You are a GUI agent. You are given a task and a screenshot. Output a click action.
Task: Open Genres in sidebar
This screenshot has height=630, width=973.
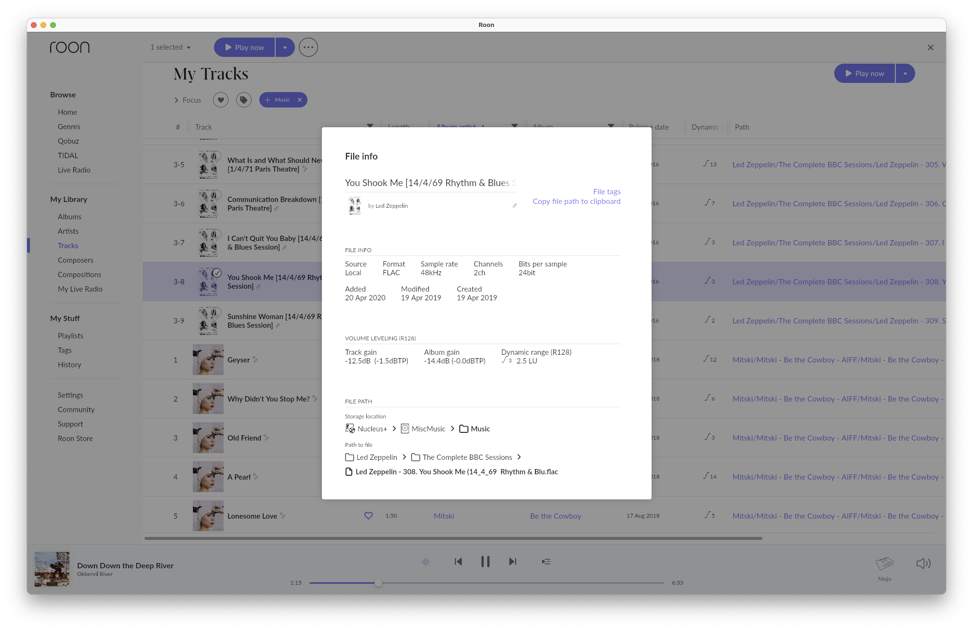tap(69, 126)
